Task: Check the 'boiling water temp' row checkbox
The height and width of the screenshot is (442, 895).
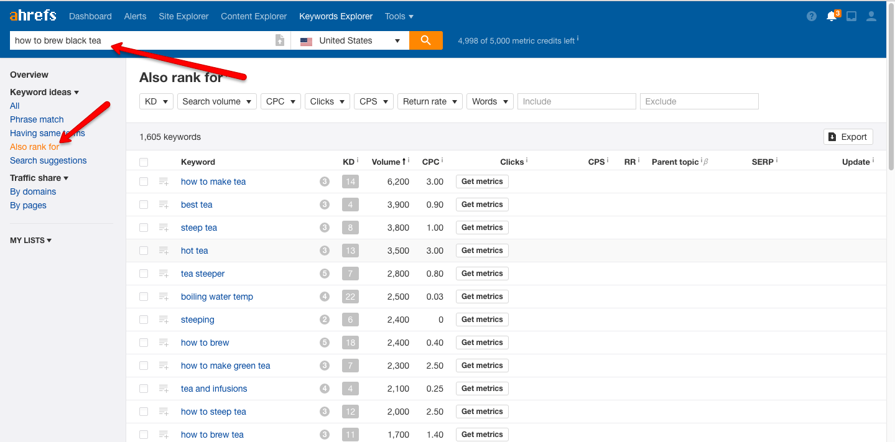Action: tap(144, 297)
